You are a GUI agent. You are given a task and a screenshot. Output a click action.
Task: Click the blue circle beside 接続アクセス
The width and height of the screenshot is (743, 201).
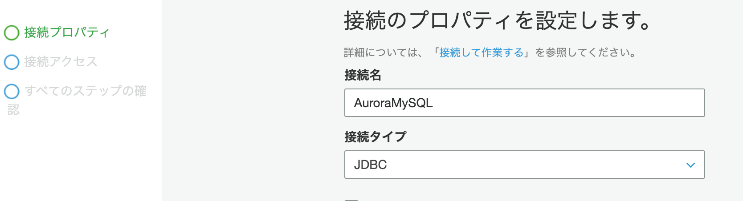click(12, 62)
